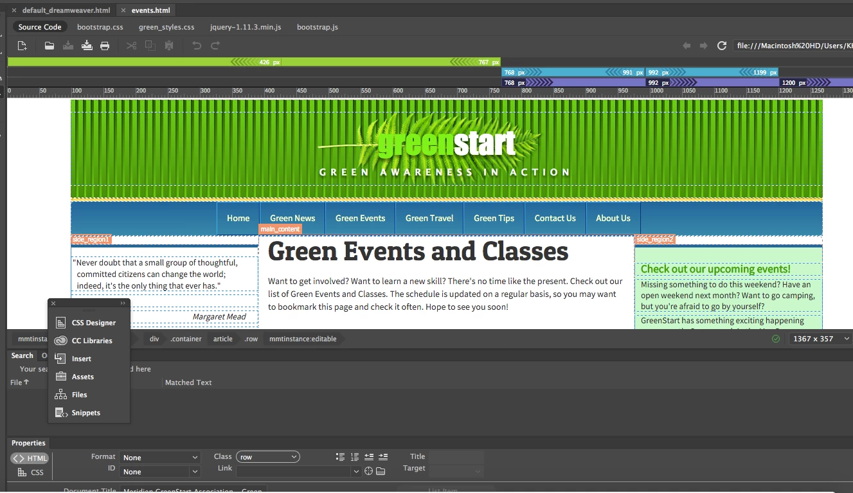
Task: Expand the Link field dropdown arrow
Action: point(356,472)
